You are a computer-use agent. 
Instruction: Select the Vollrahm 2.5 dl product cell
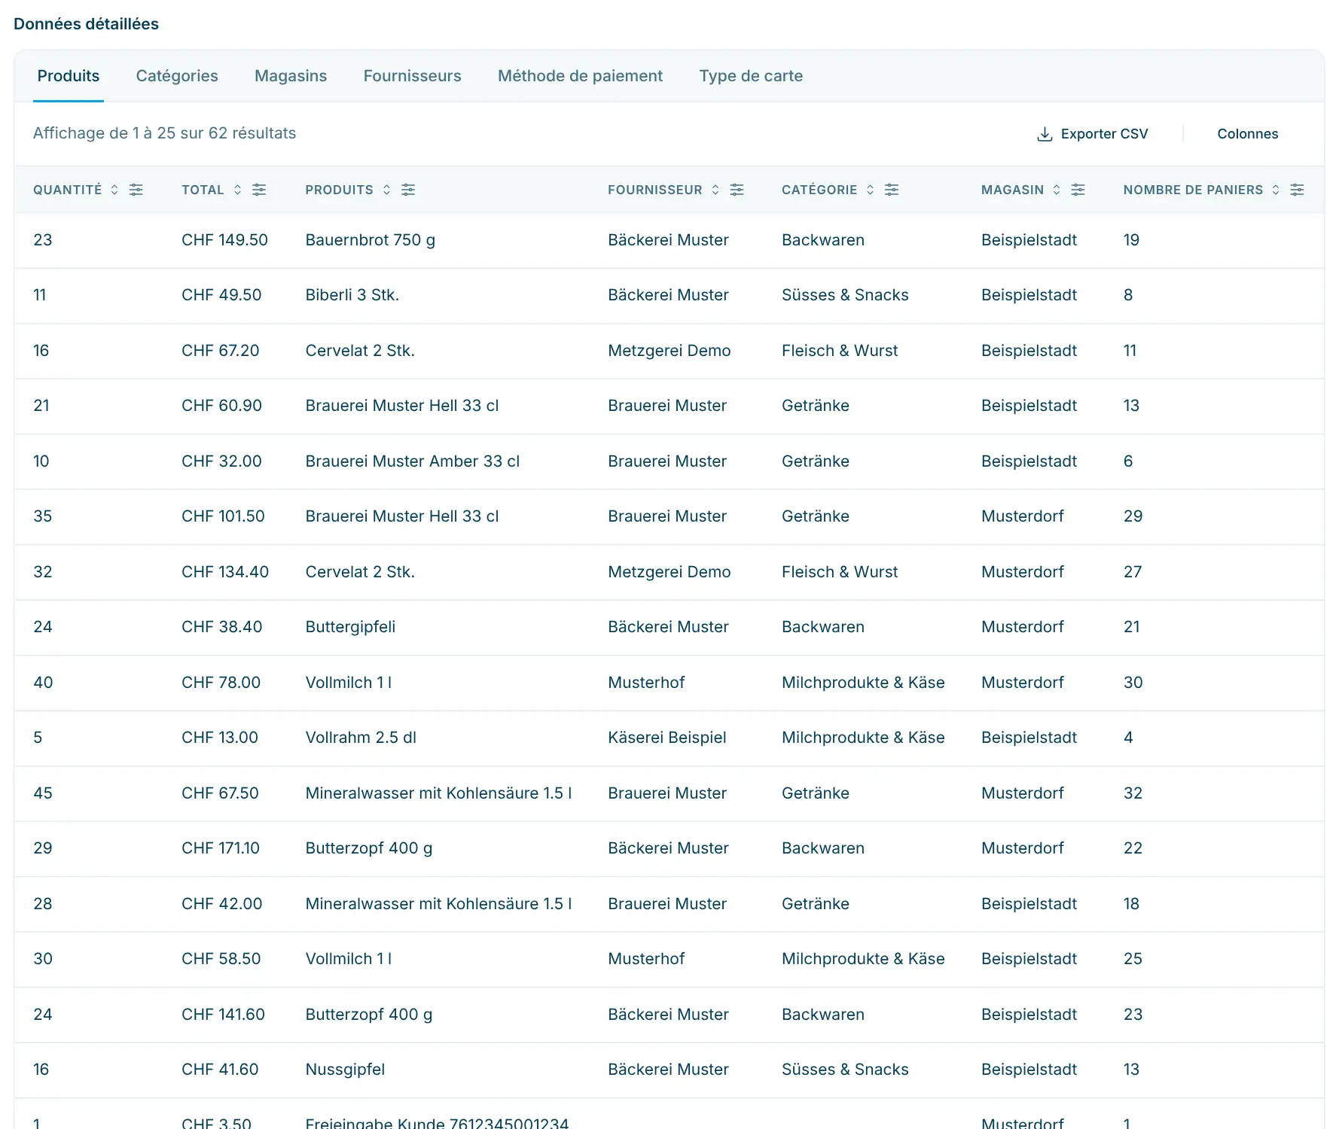click(361, 738)
